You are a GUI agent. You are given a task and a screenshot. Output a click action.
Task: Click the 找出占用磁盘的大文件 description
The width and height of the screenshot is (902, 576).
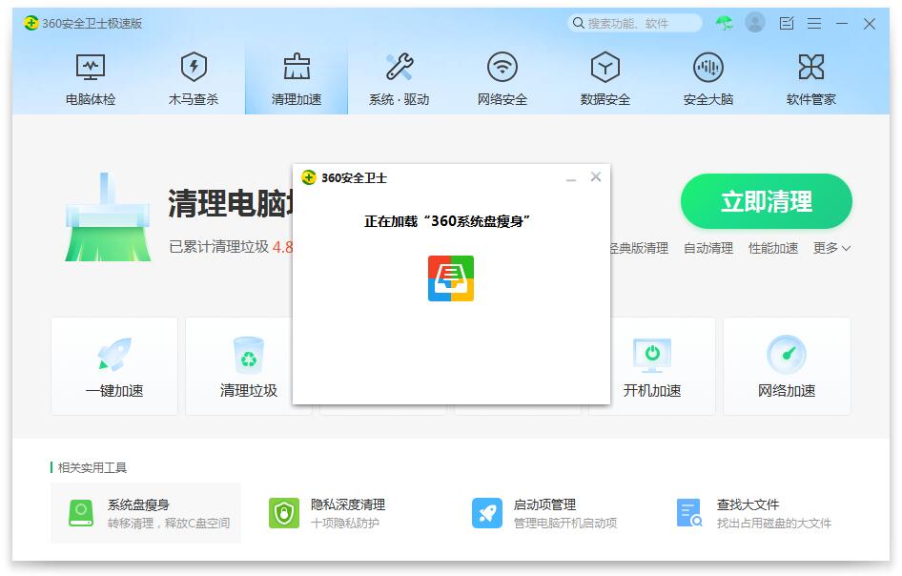coord(773,523)
